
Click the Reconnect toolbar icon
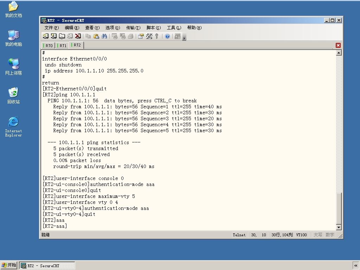click(x=70, y=36)
